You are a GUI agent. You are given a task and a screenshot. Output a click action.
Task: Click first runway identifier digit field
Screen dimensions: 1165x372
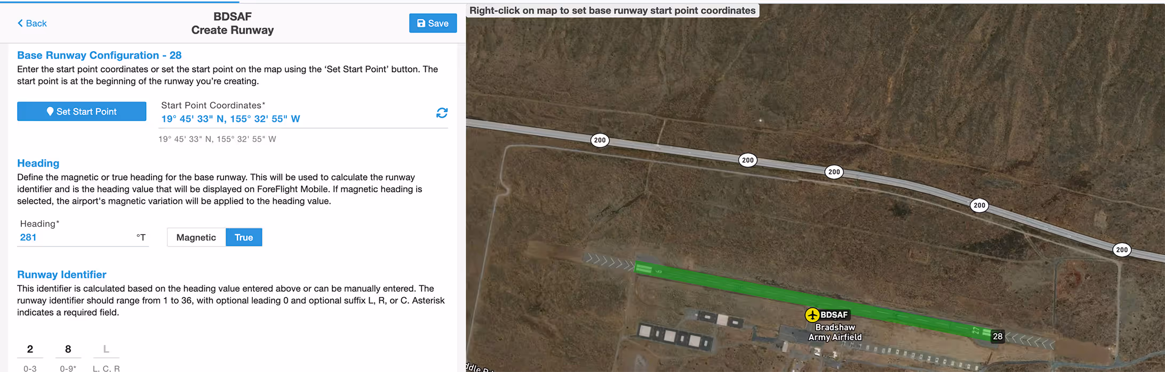(30, 349)
